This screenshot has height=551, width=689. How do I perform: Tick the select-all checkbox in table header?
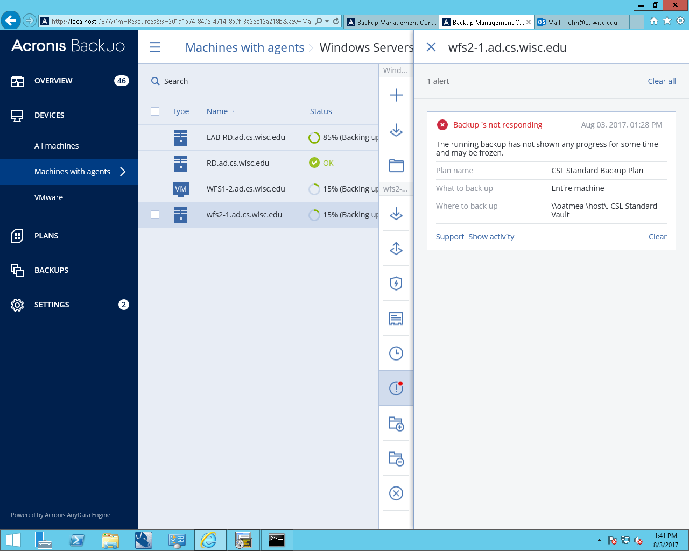[155, 111]
